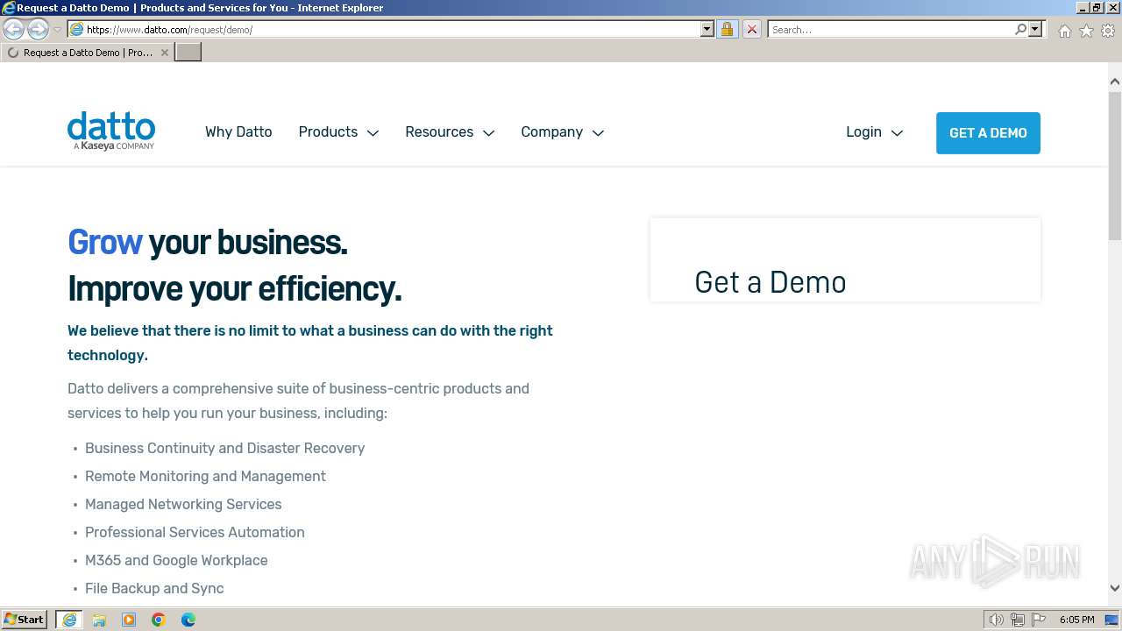Screen dimensions: 1122x631
Task: Open recent pages dropdown arrow
Action: pos(57,30)
